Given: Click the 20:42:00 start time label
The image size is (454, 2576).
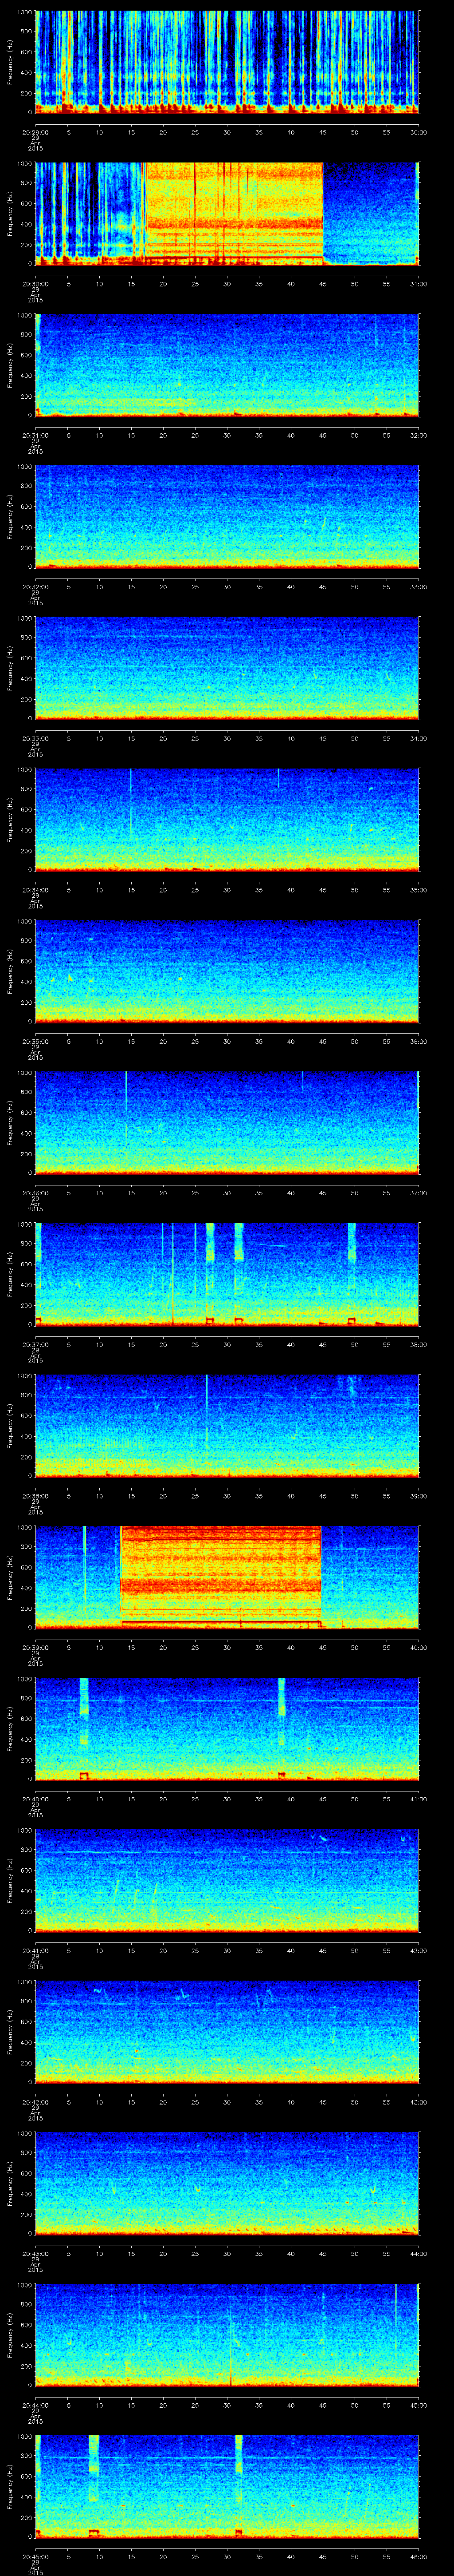Looking at the screenshot, I should 35,2102.
